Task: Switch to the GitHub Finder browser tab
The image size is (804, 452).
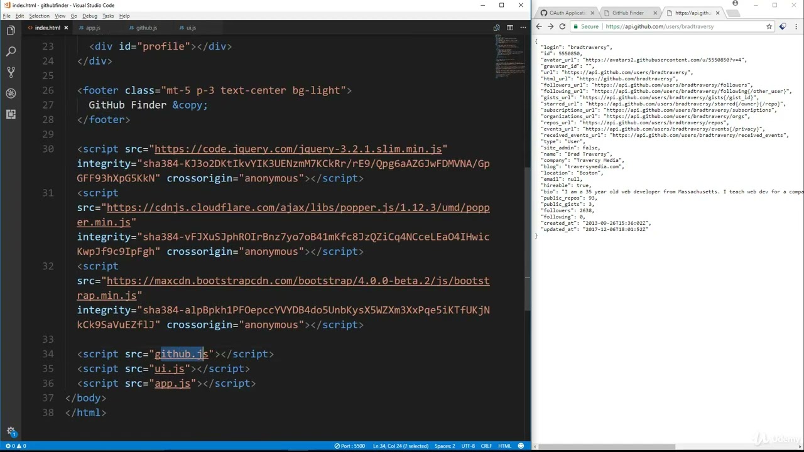Action: click(628, 13)
